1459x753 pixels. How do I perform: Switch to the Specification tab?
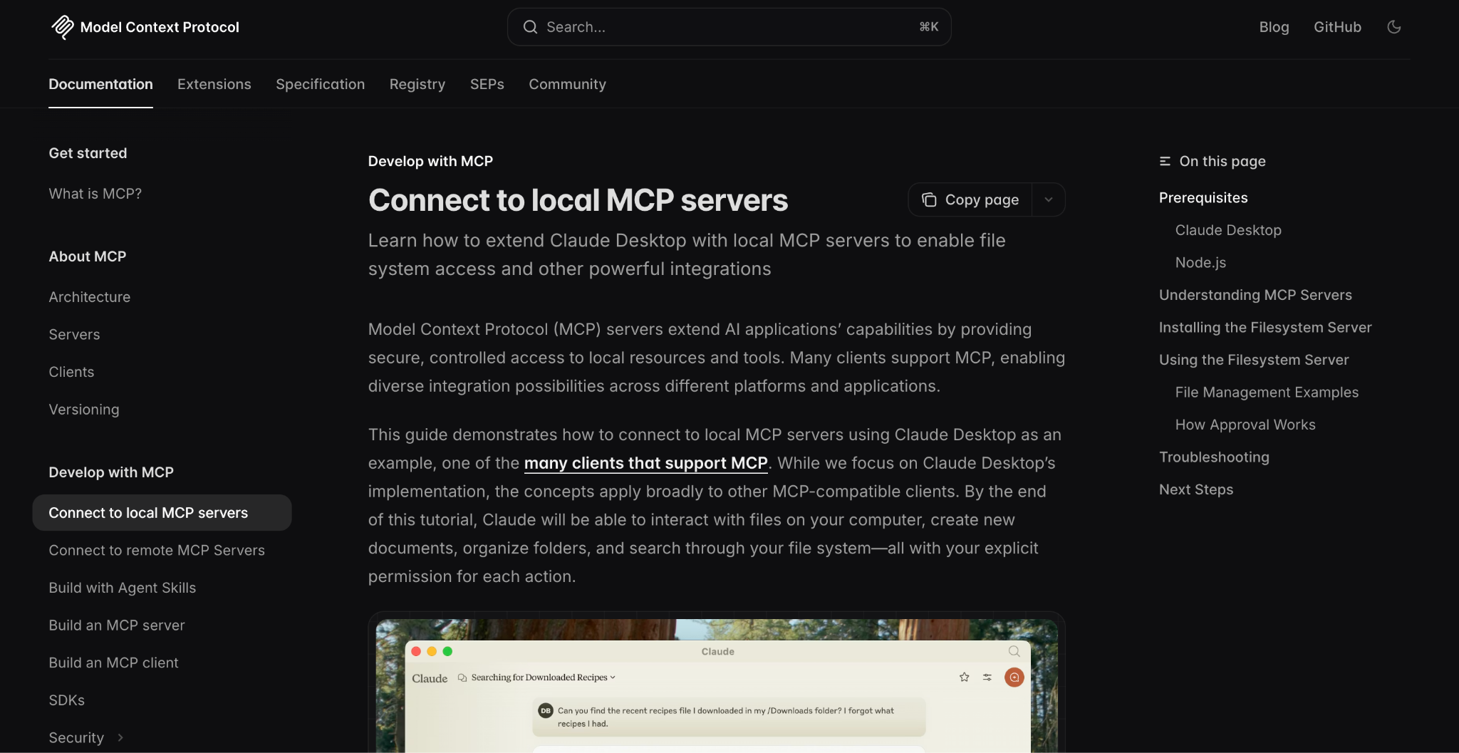coord(320,84)
